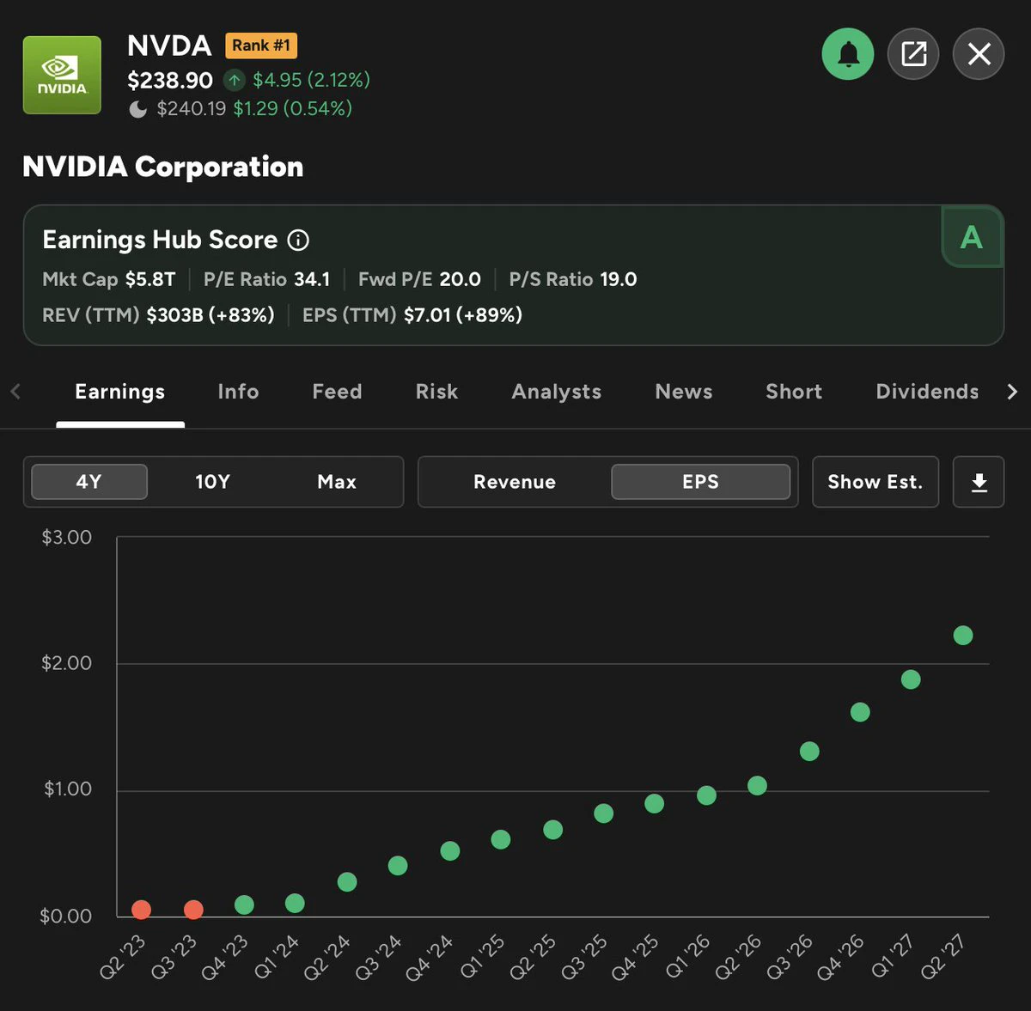Open the Earnings tab

click(120, 392)
